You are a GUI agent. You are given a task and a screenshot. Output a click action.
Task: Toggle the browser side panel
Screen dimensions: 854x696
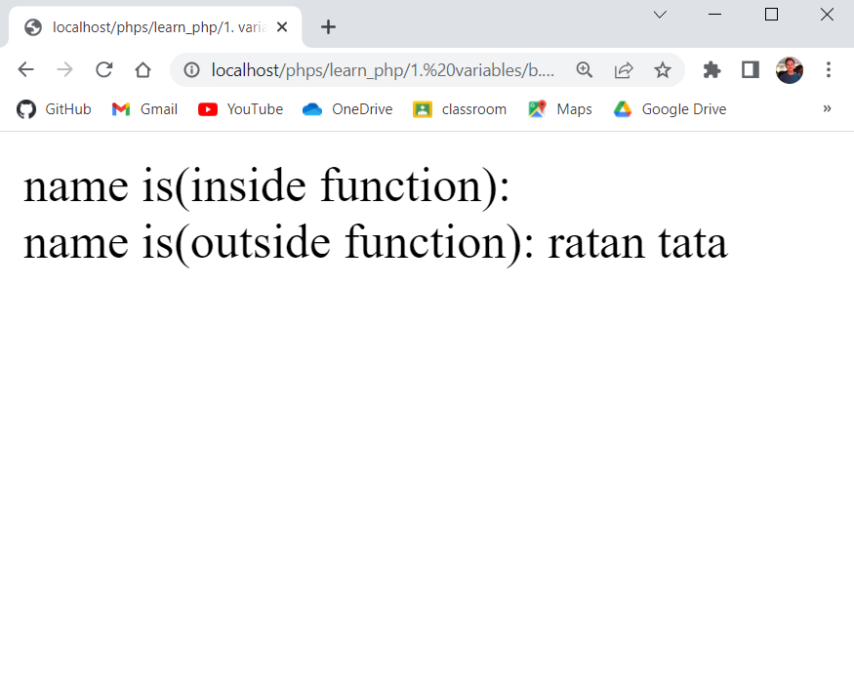coord(751,69)
